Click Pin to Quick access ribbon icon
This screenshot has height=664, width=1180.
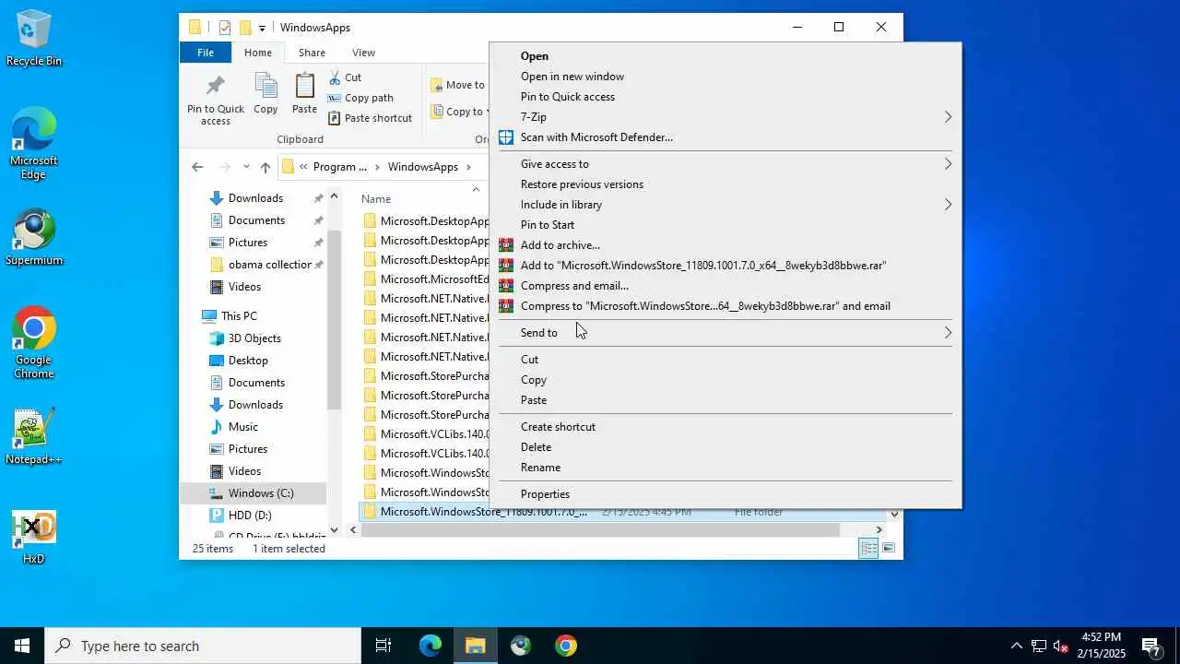pyautogui.click(x=216, y=100)
